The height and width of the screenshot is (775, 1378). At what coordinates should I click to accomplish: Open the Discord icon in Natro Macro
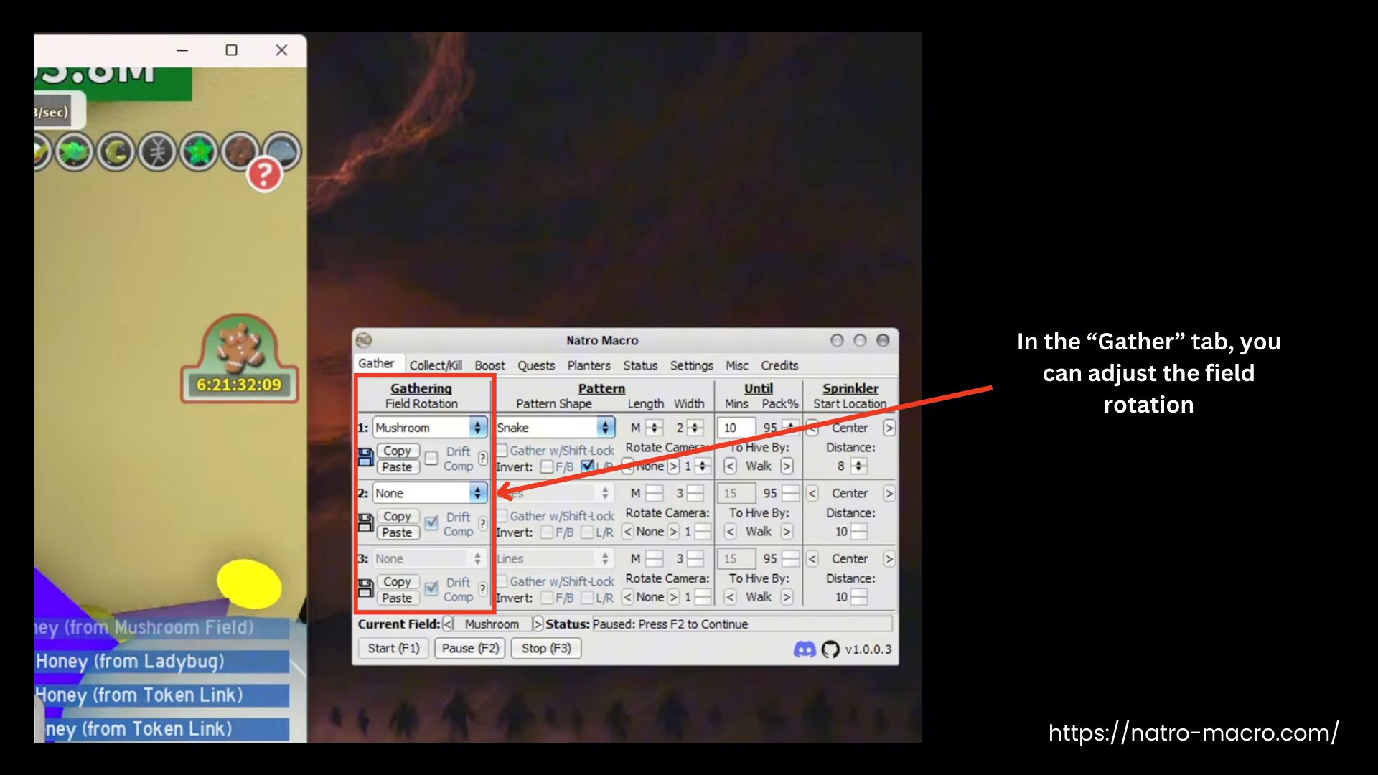point(807,649)
